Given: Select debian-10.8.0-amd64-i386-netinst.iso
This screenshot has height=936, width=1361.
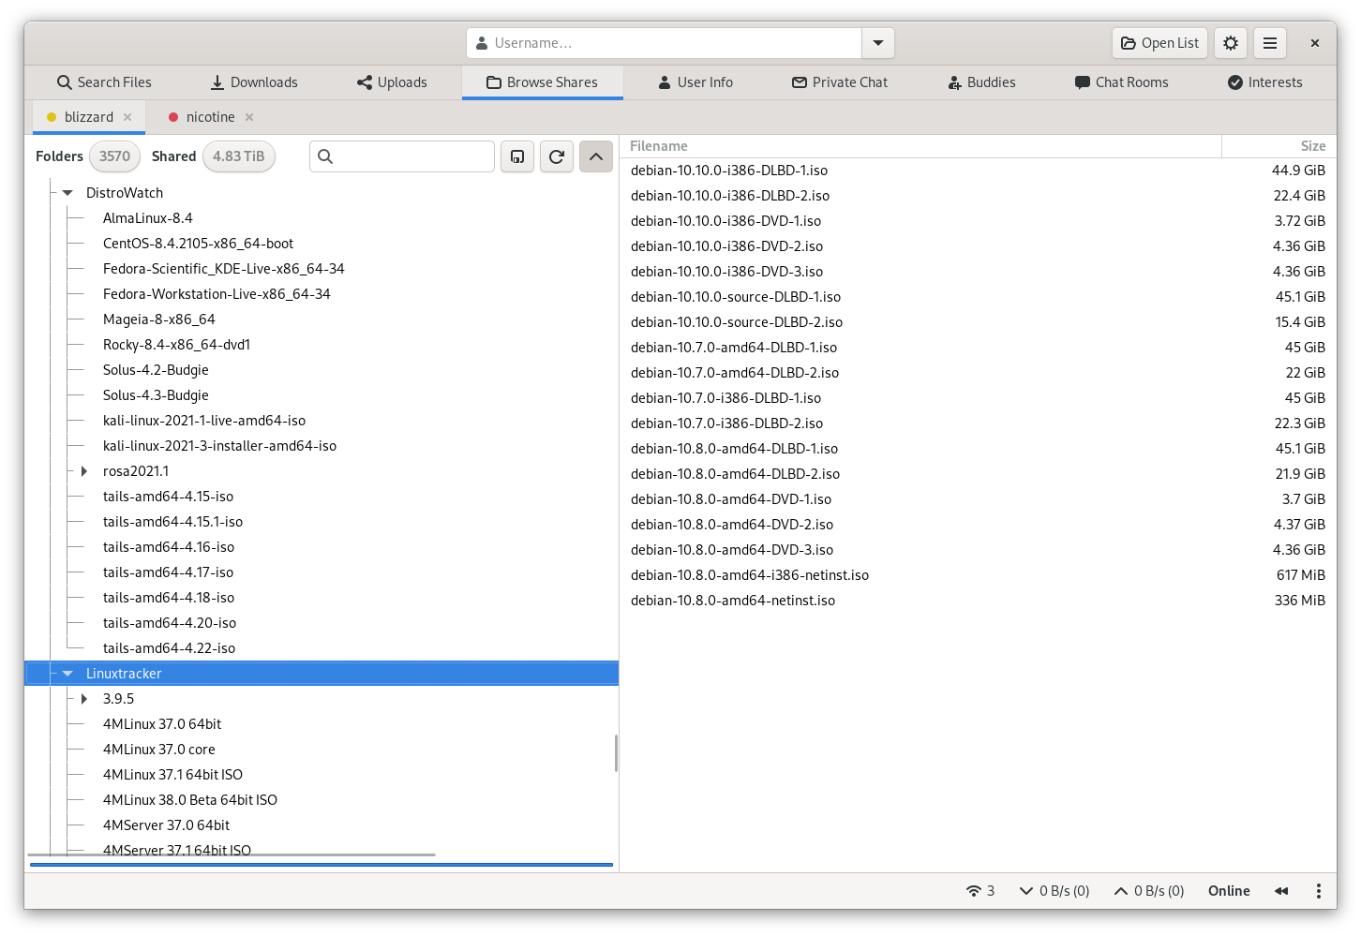Looking at the screenshot, I should coord(750,575).
